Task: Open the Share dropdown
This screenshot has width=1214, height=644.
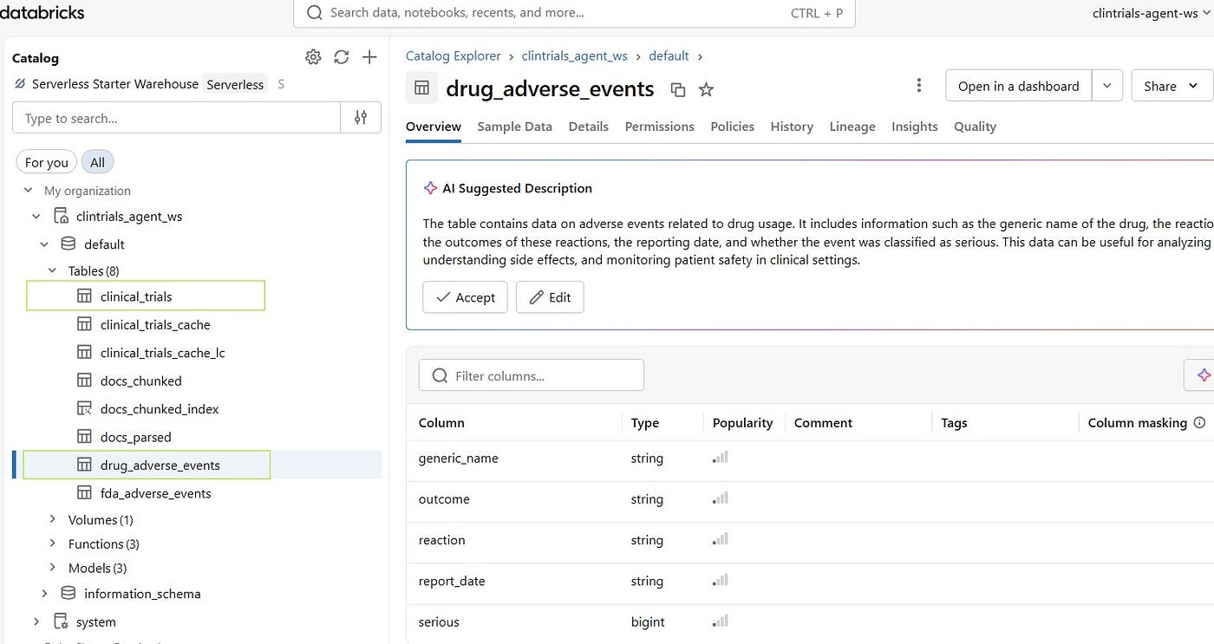Action: click(x=1171, y=86)
